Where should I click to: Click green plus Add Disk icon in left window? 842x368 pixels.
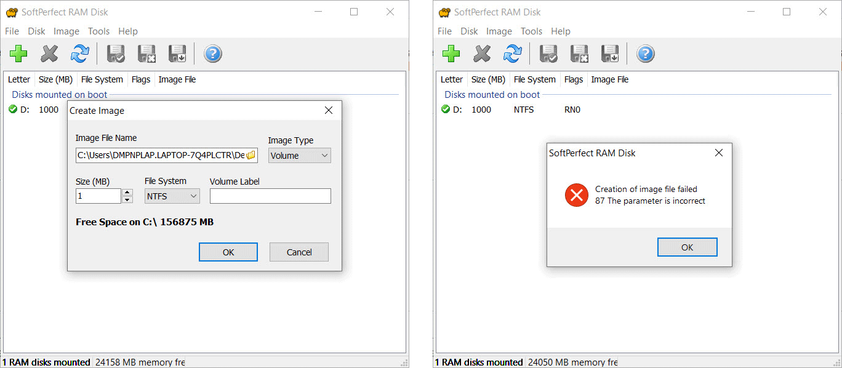coord(18,54)
